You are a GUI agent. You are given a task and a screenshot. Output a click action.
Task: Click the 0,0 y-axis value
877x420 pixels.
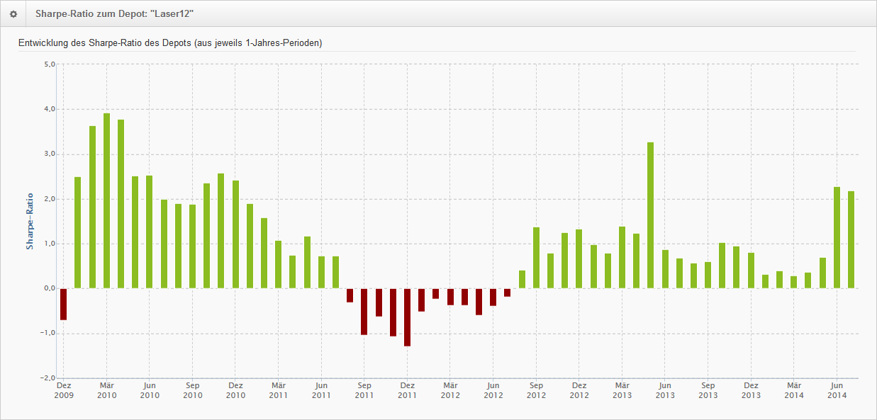point(50,288)
